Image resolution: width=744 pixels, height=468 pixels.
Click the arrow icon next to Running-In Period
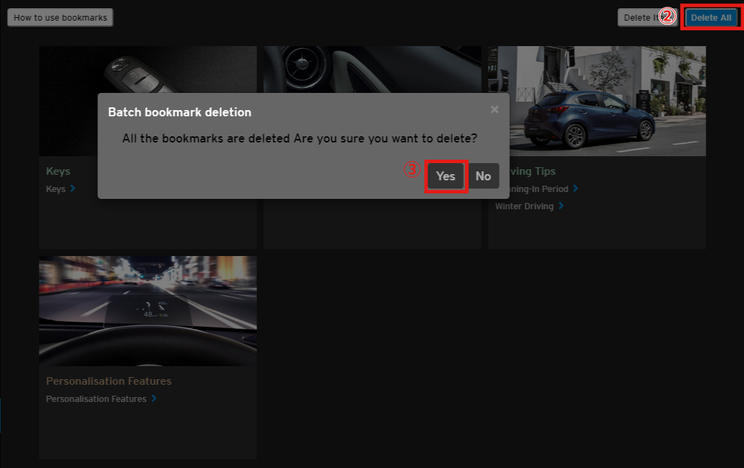[x=576, y=189]
